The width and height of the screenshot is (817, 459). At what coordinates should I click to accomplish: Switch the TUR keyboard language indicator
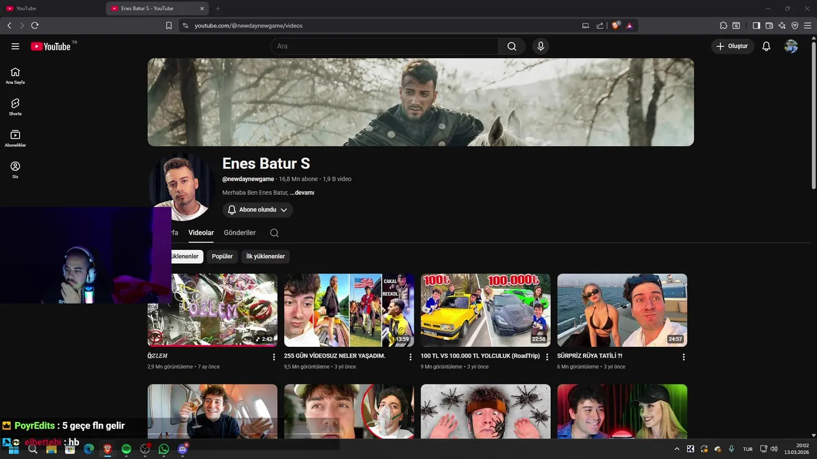tap(748, 449)
